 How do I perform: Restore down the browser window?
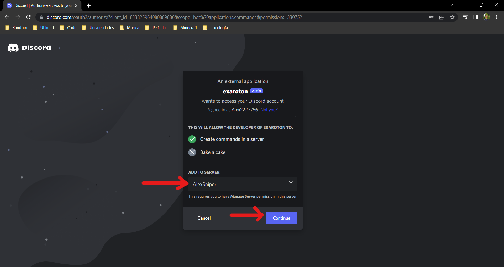tap(481, 5)
